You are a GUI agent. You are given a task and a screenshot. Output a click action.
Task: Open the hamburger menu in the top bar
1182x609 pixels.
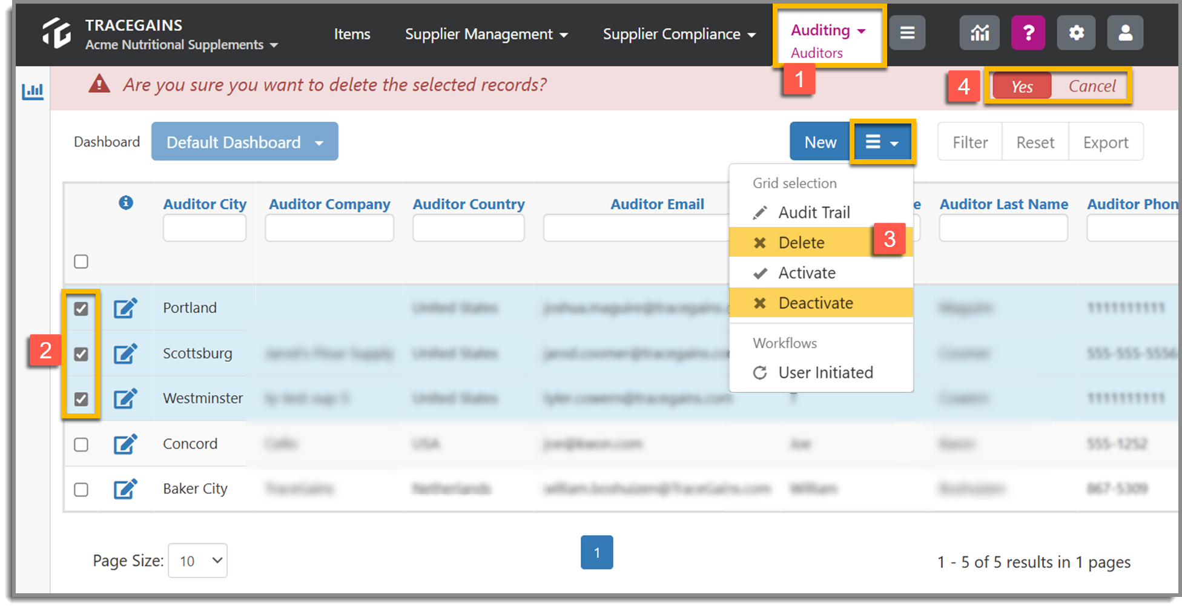pos(907,33)
